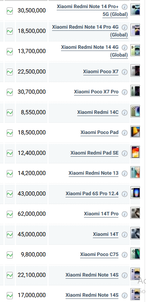Open price chart for Xiaomi Poco X7

coord(10,72)
